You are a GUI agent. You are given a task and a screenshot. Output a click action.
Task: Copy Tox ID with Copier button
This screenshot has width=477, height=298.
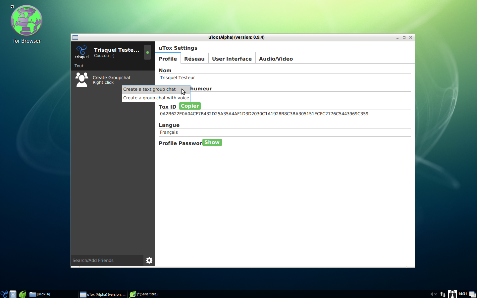click(190, 106)
